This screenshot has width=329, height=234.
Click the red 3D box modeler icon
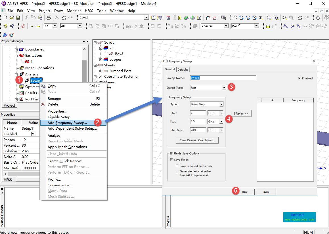pos(23,26)
